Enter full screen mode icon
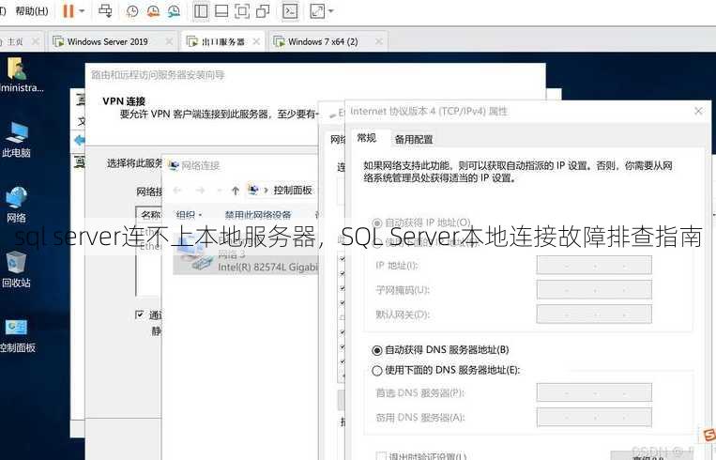Screen dimensions: 716x460 point(242,11)
